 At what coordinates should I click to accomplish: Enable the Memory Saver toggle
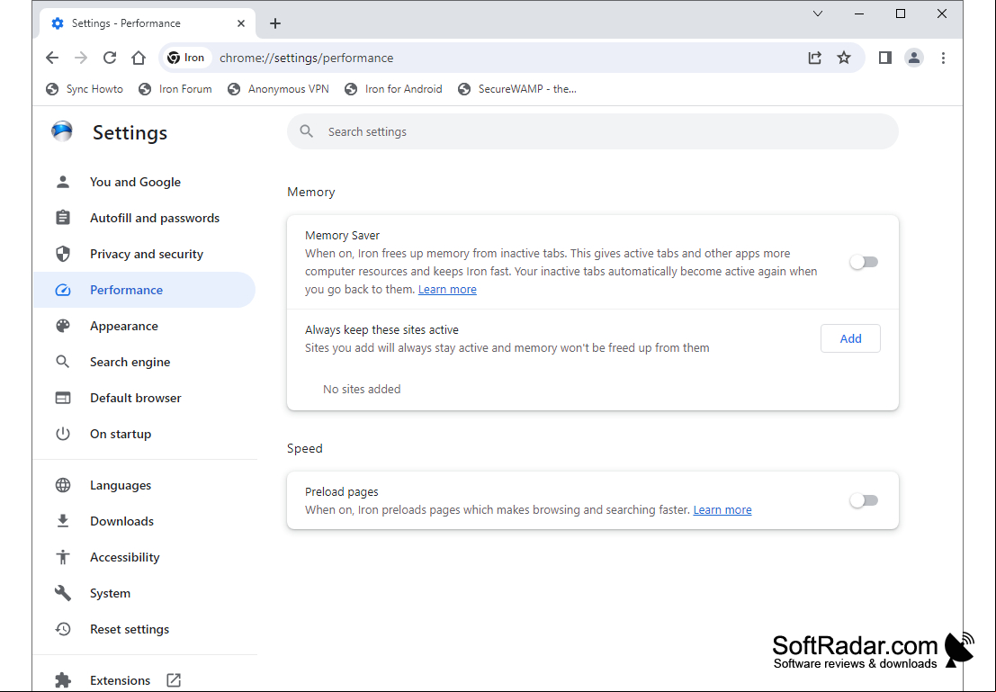864,262
